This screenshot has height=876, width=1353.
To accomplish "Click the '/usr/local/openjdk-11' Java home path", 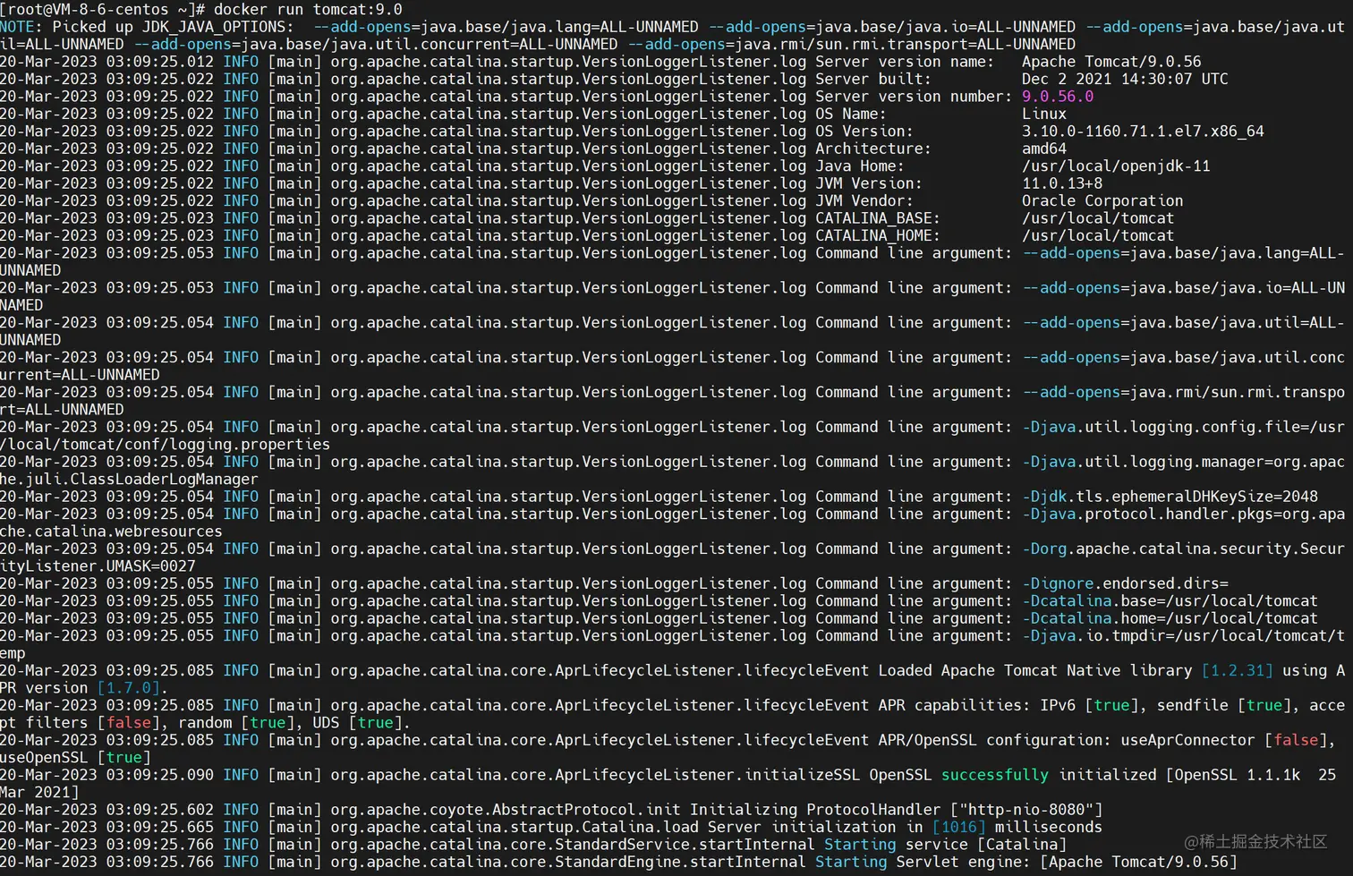I will pos(1116,166).
